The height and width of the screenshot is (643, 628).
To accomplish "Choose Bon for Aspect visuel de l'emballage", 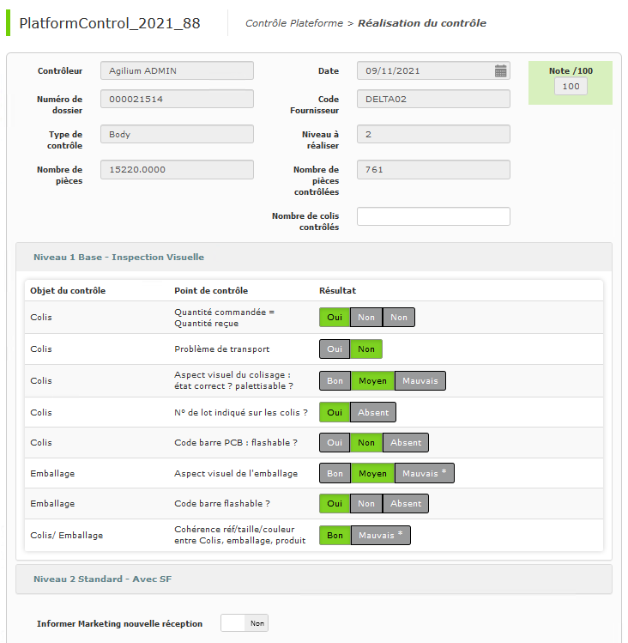I will click(335, 473).
